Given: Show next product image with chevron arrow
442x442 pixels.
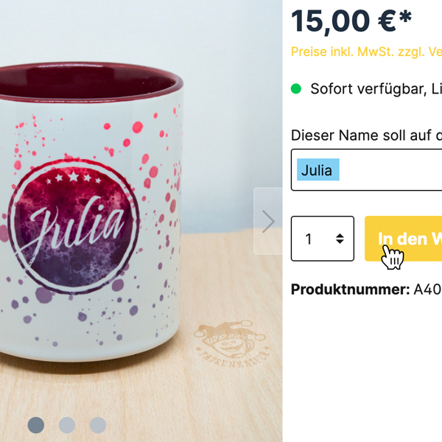Looking at the screenshot, I should coord(268,221).
